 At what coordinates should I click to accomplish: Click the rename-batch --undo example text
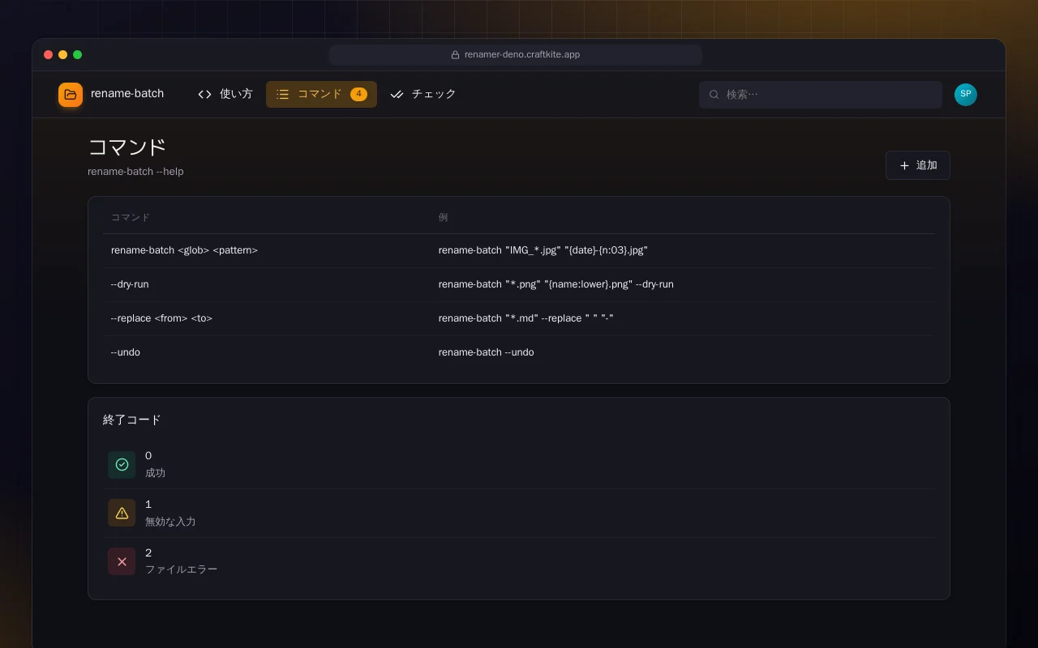pyautogui.click(x=487, y=352)
